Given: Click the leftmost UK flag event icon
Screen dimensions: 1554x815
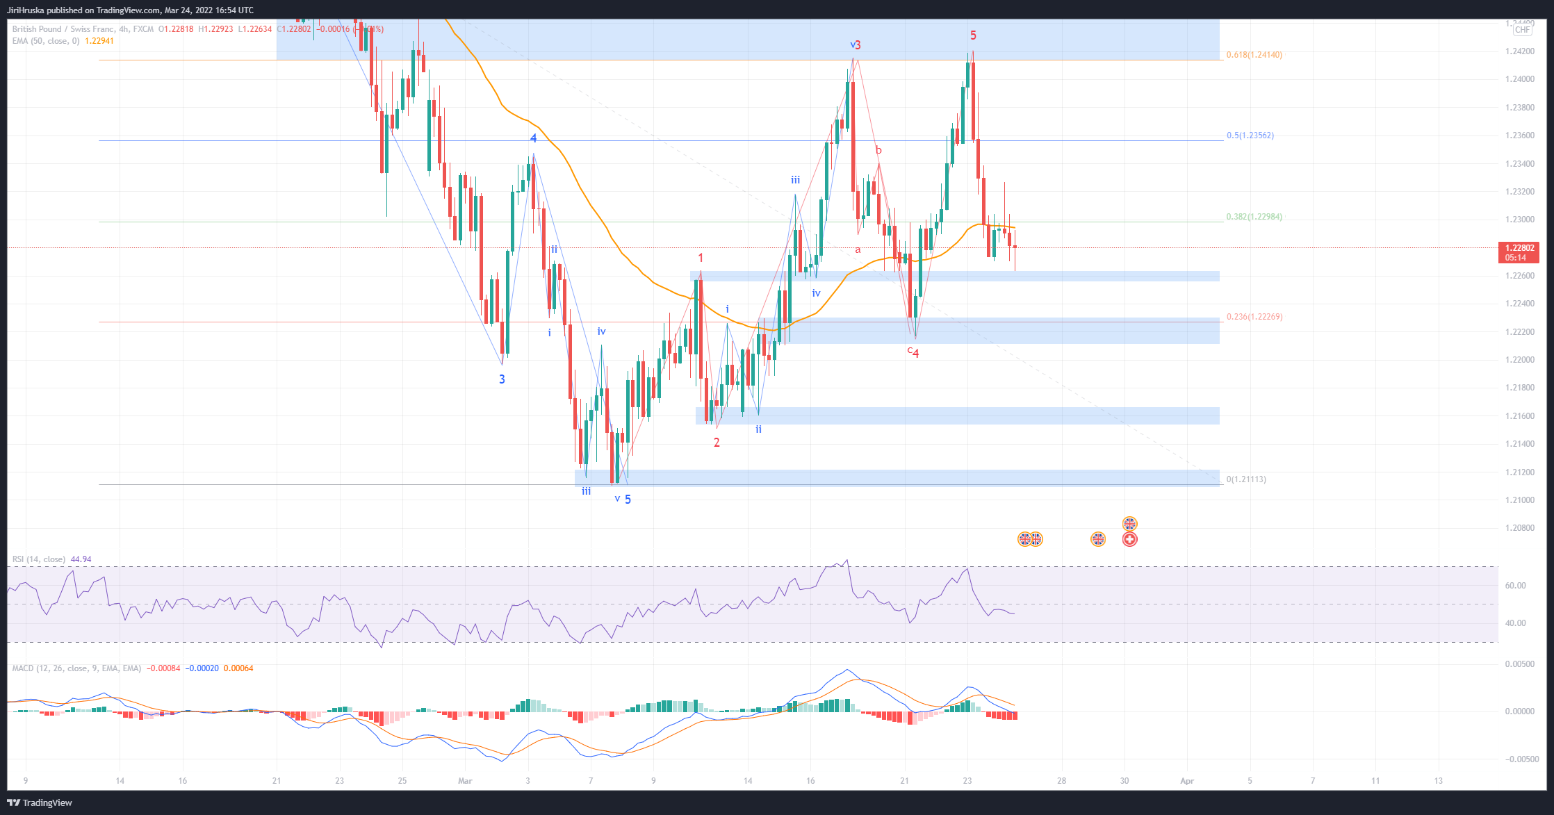Looking at the screenshot, I should (1024, 539).
